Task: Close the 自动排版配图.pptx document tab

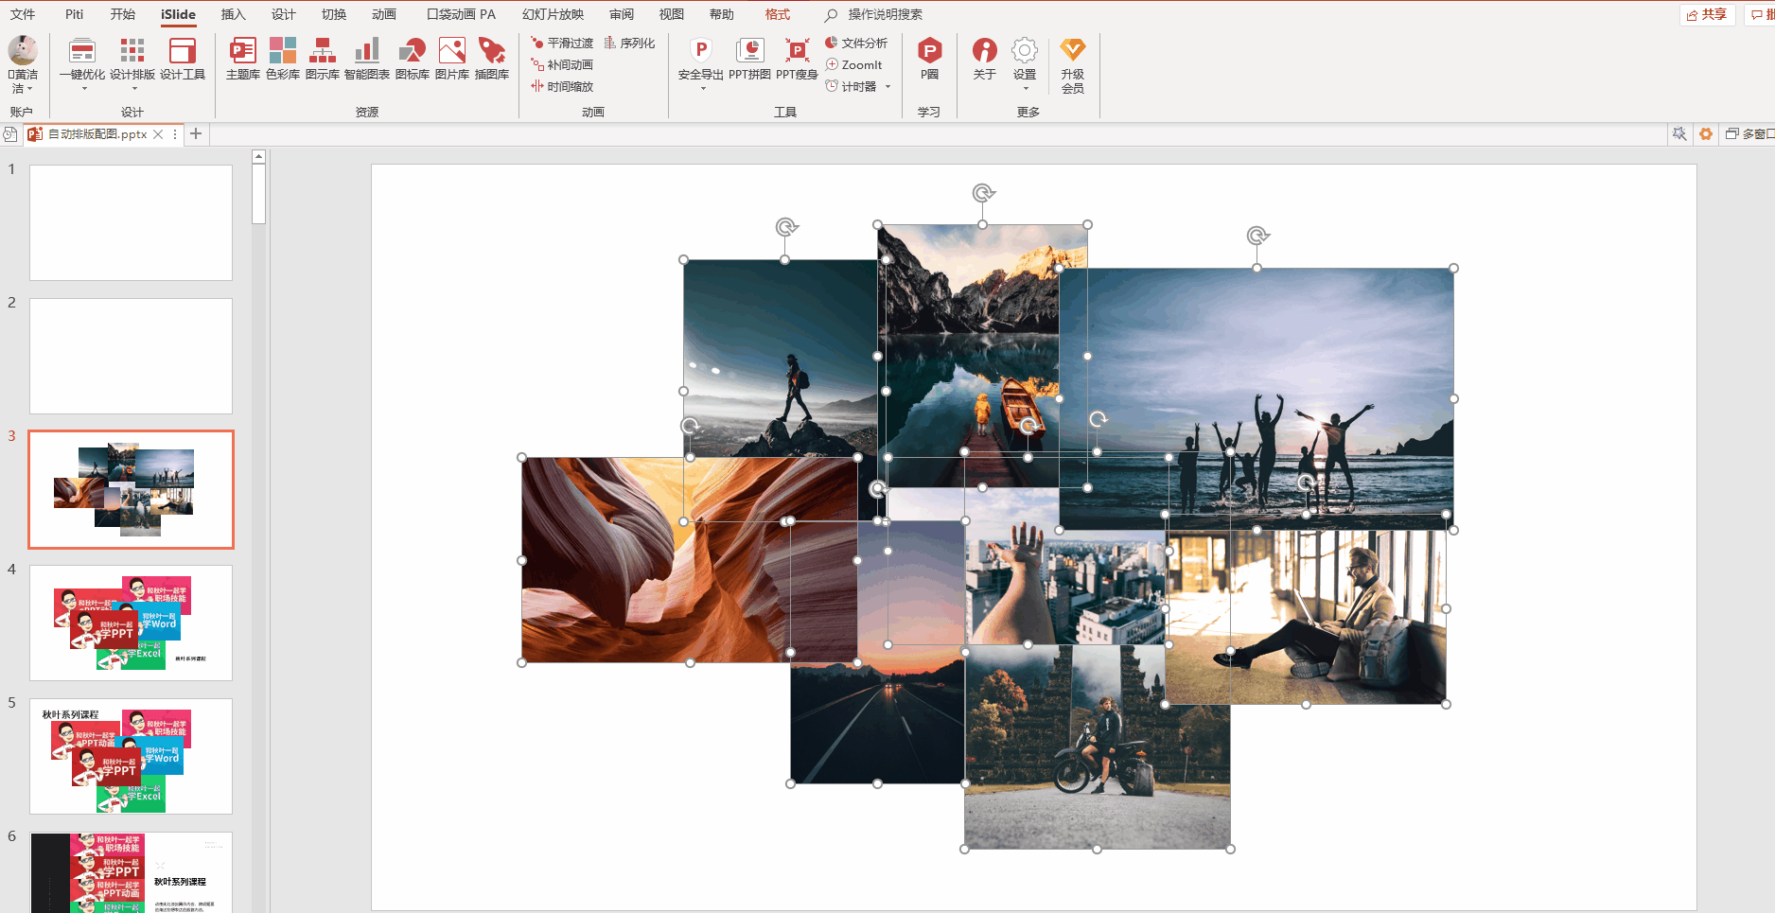Action: [158, 134]
